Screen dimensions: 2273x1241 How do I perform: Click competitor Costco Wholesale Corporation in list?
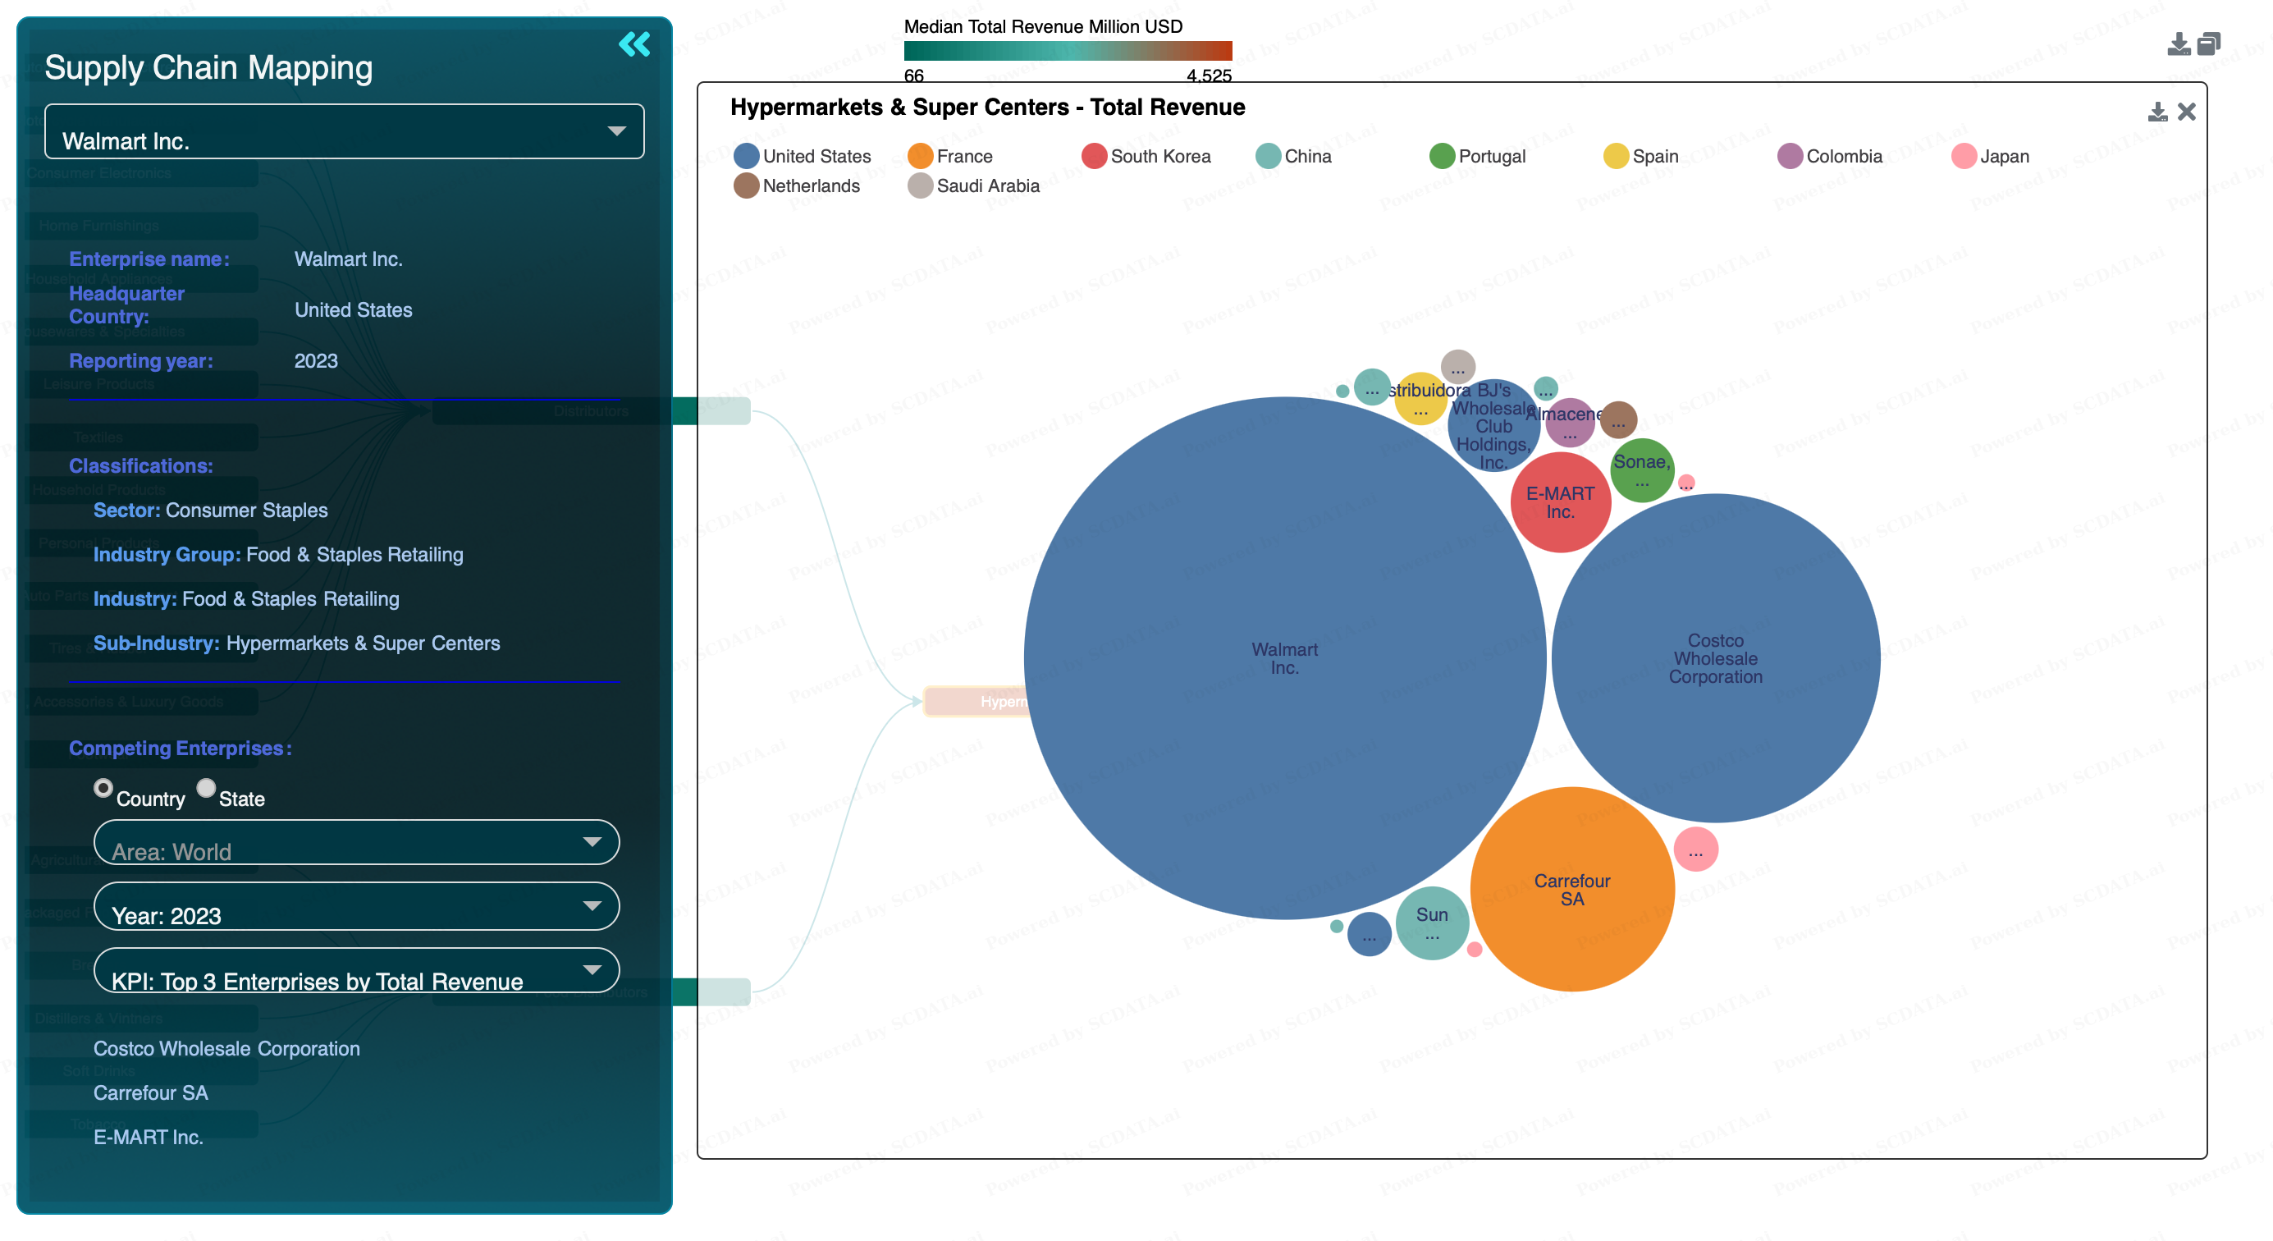coord(226,1049)
